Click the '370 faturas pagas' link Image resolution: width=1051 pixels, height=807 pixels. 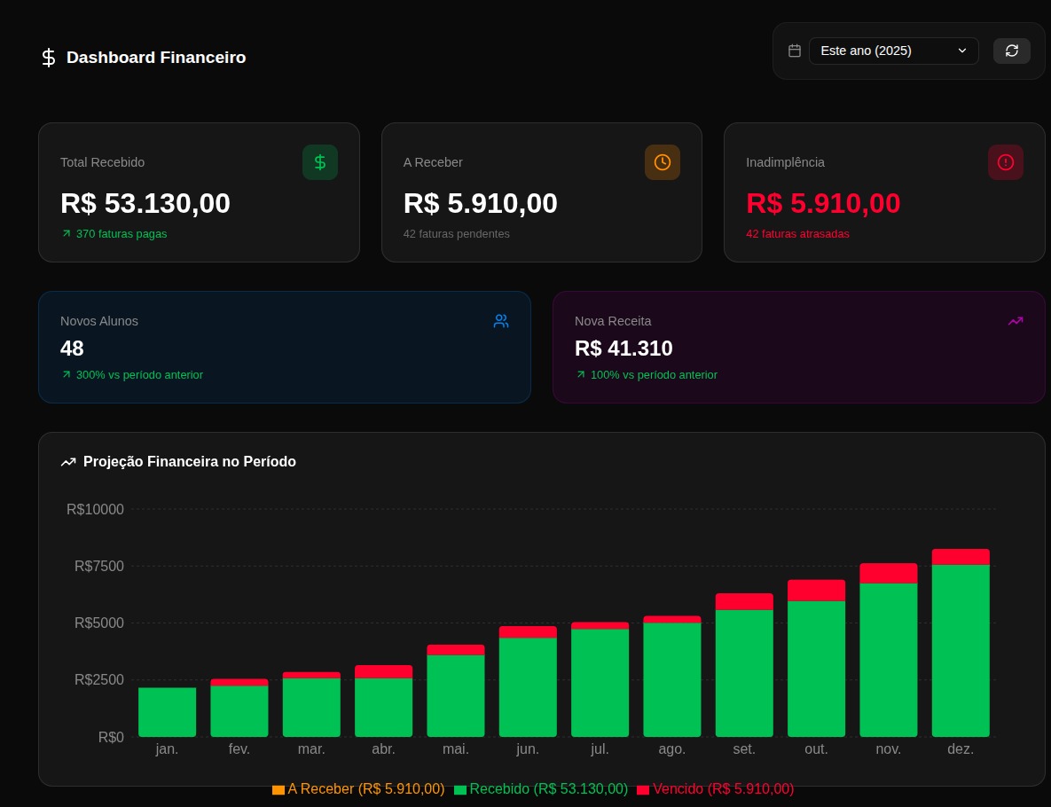tap(122, 234)
